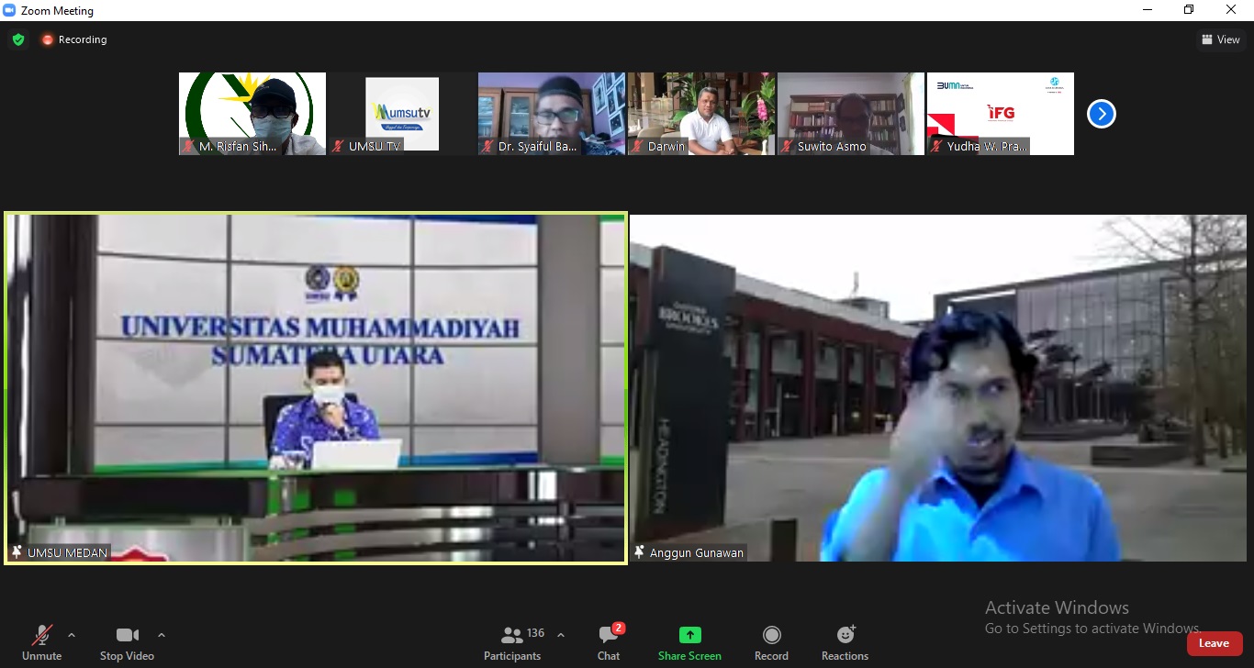Select the UMSU TV participant thumbnail

402,114
